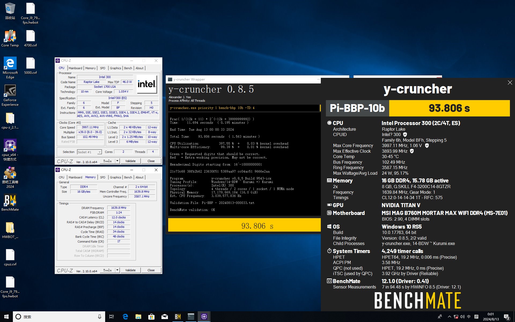Launch Microsoft Edge from the desktop icon
515x322 pixels.
point(10,68)
